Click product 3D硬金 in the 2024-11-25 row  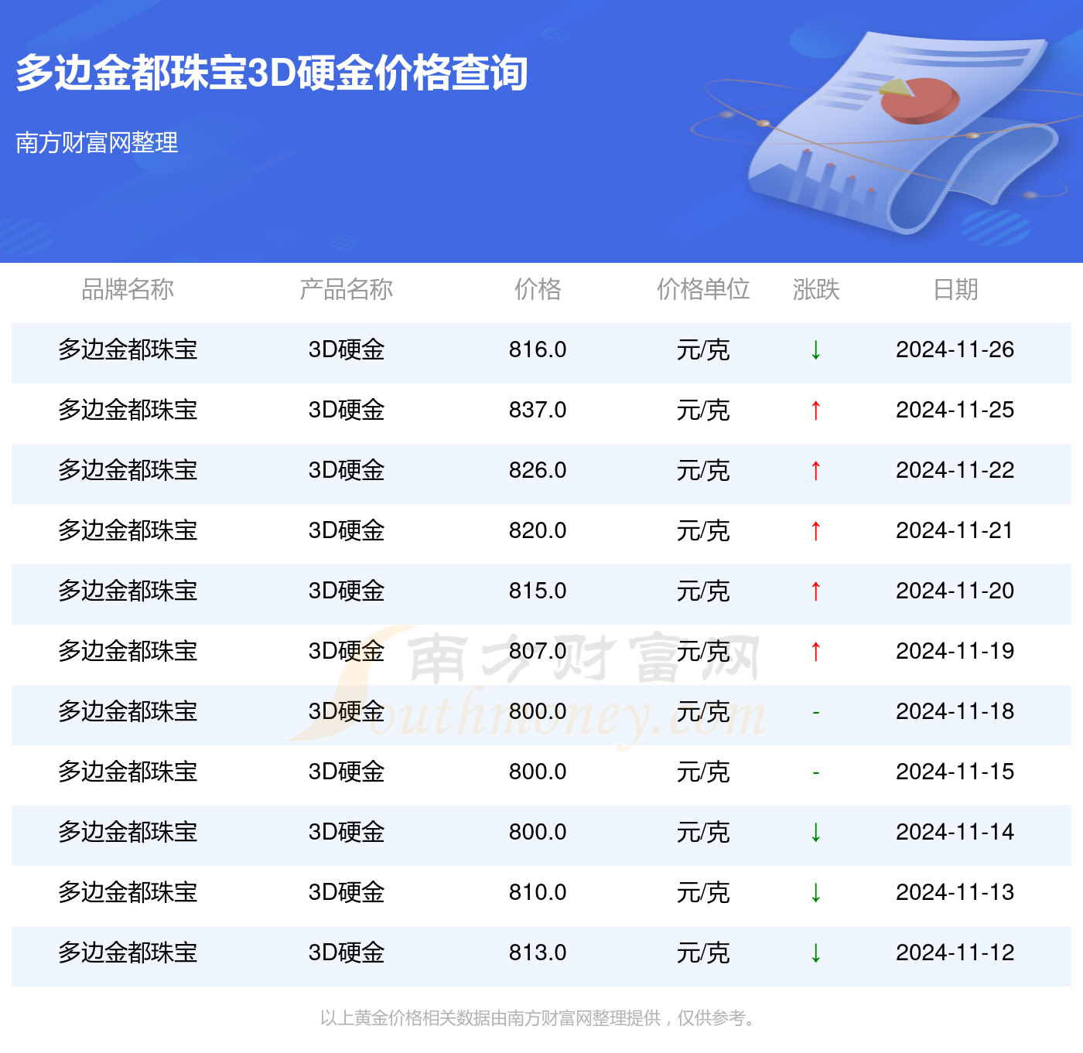(x=346, y=410)
